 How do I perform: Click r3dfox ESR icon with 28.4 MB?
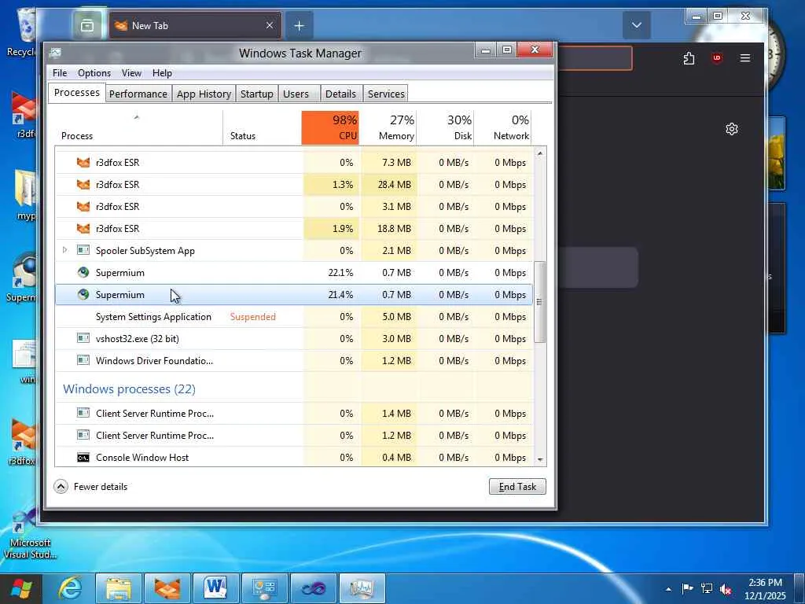(x=83, y=184)
